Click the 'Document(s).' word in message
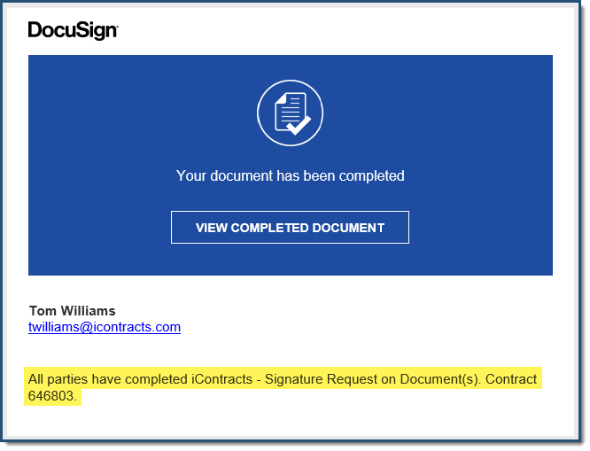Viewport: 590px width, 451px height. click(x=440, y=379)
